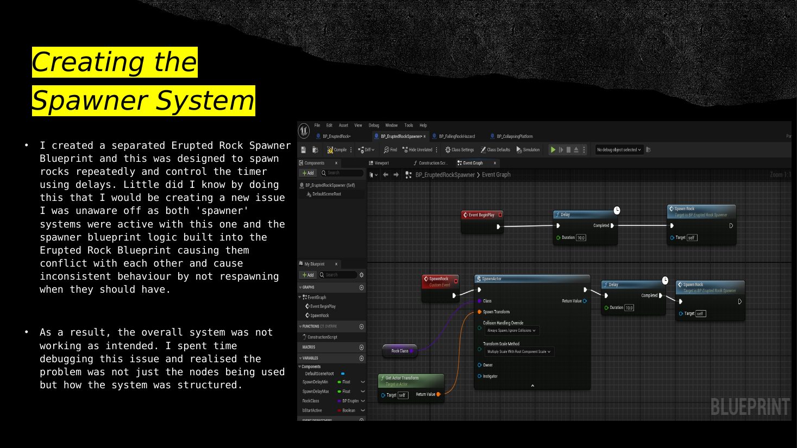Screen dimensions: 797x448
Task: Click the forward navigation arrow in graph
Action: point(396,175)
